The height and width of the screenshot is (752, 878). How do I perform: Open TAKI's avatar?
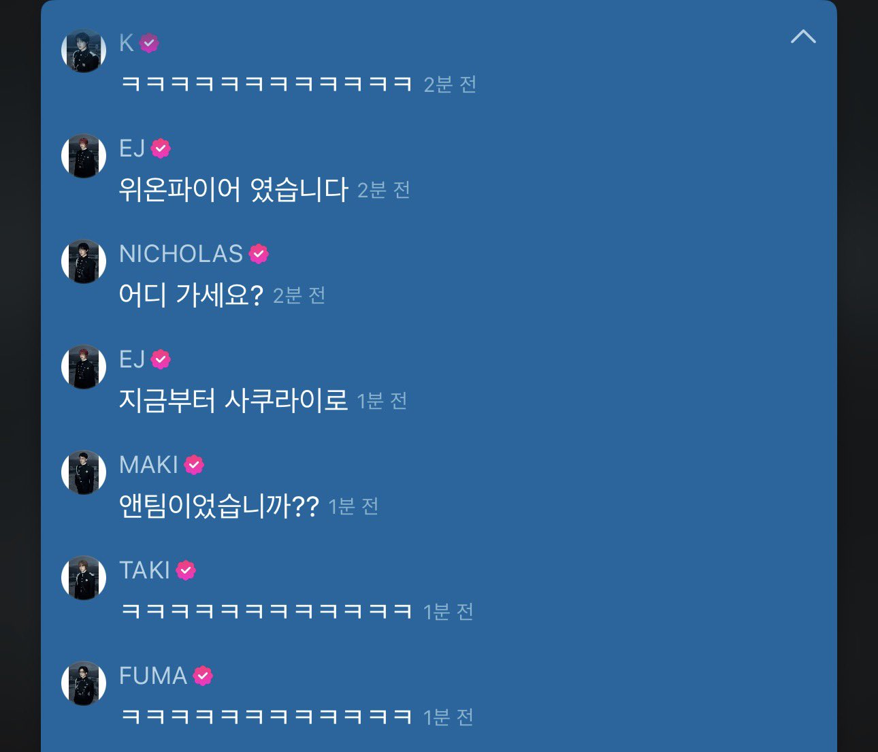(84, 578)
